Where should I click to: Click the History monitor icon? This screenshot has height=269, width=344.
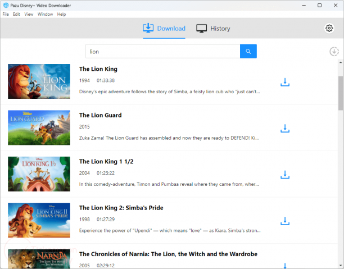(201, 29)
